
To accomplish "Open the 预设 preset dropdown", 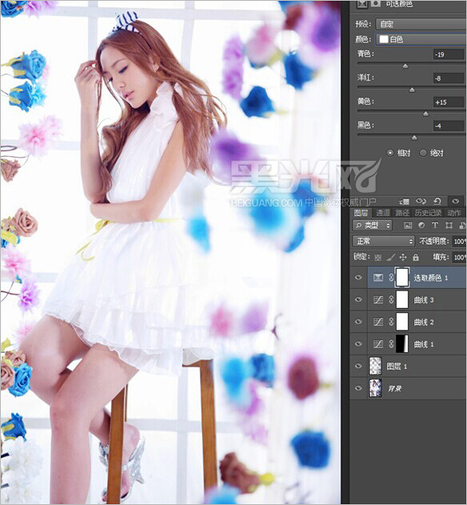I will point(421,24).
